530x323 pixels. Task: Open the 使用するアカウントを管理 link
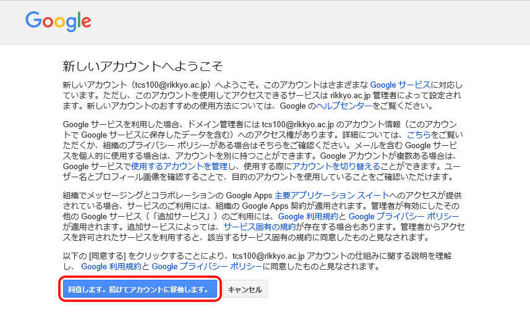(179, 166)
